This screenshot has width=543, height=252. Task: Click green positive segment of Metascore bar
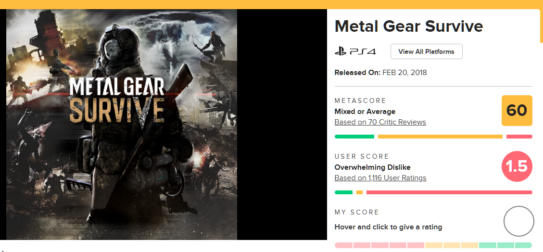(354, 137)
